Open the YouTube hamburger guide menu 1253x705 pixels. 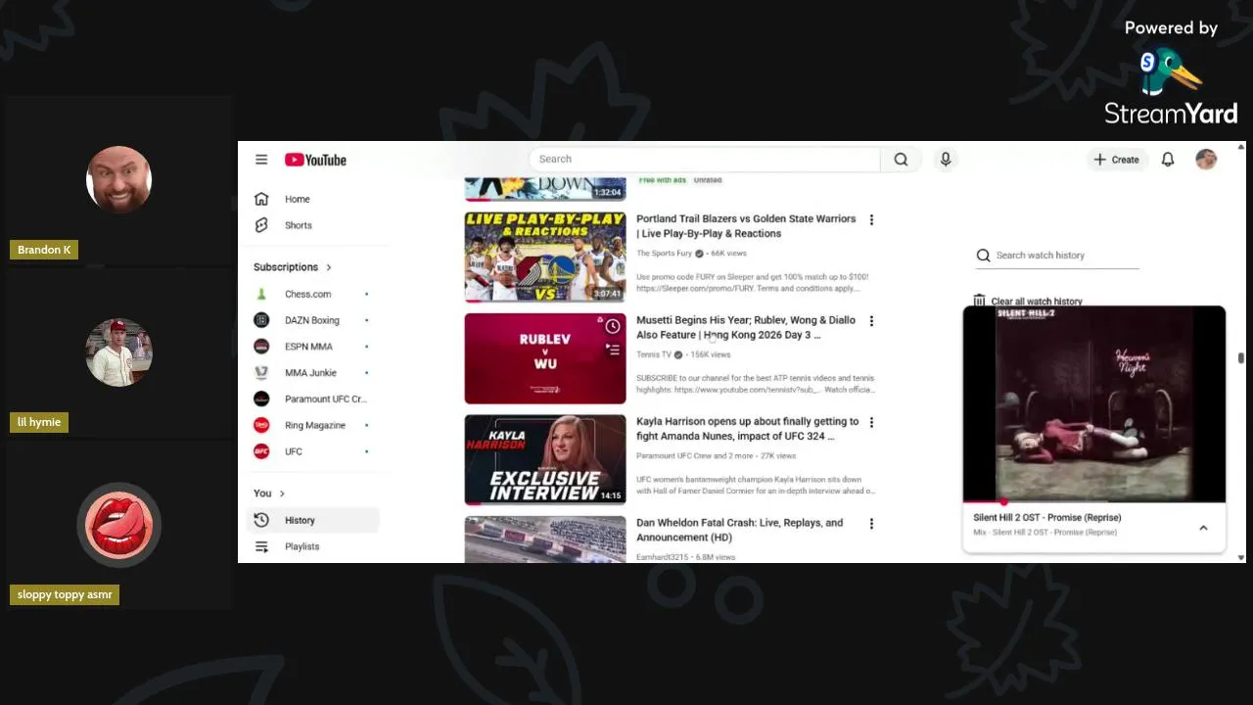tap(261, 160)
